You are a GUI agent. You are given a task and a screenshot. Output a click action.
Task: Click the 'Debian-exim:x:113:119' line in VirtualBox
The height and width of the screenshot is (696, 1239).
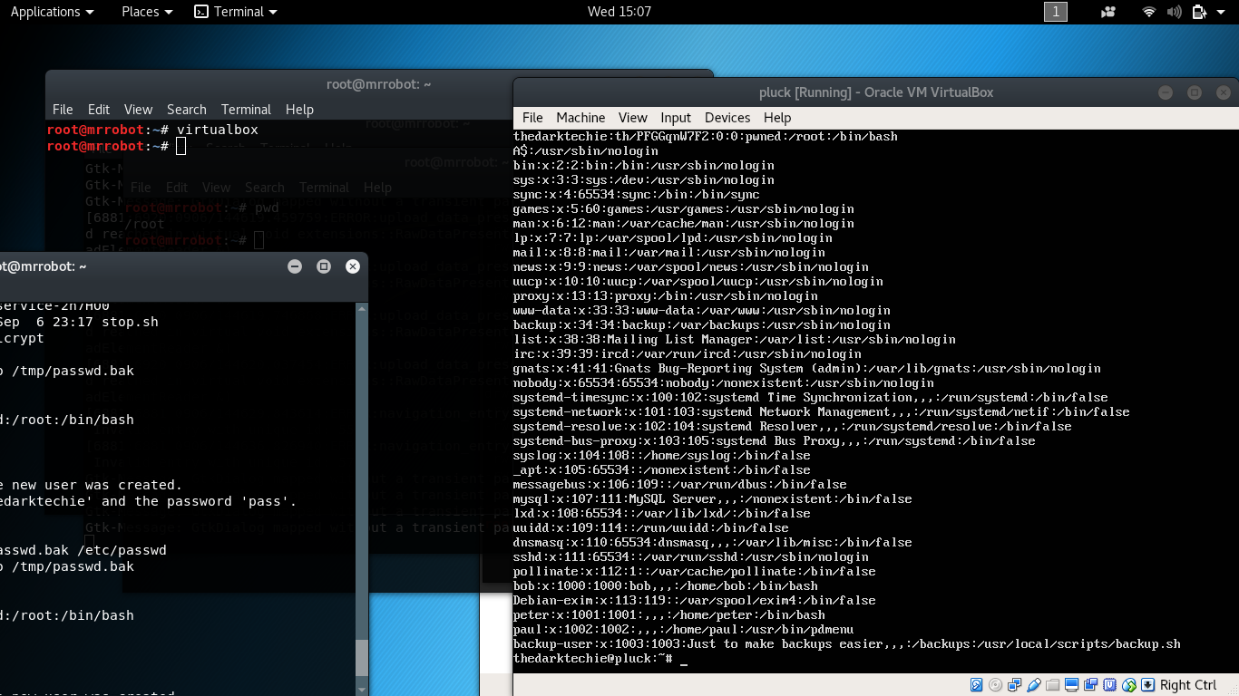tap(695, 600)
